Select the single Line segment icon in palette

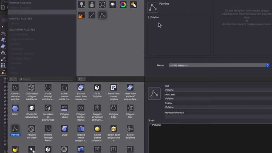point(92,15)
